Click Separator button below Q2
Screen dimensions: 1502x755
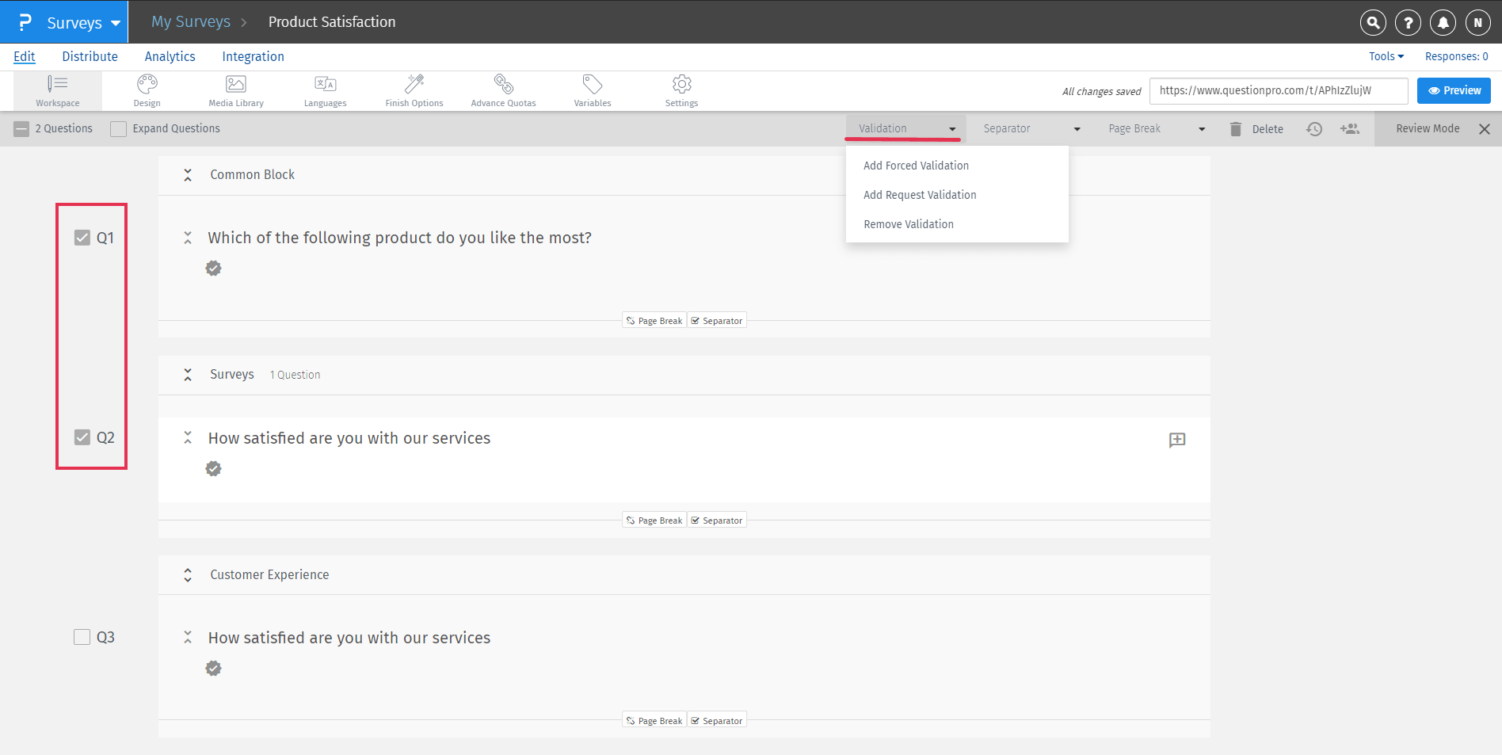click(717, 520)
